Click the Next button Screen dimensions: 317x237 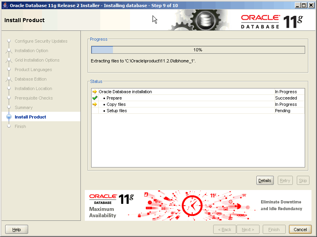tap(248, 229)
